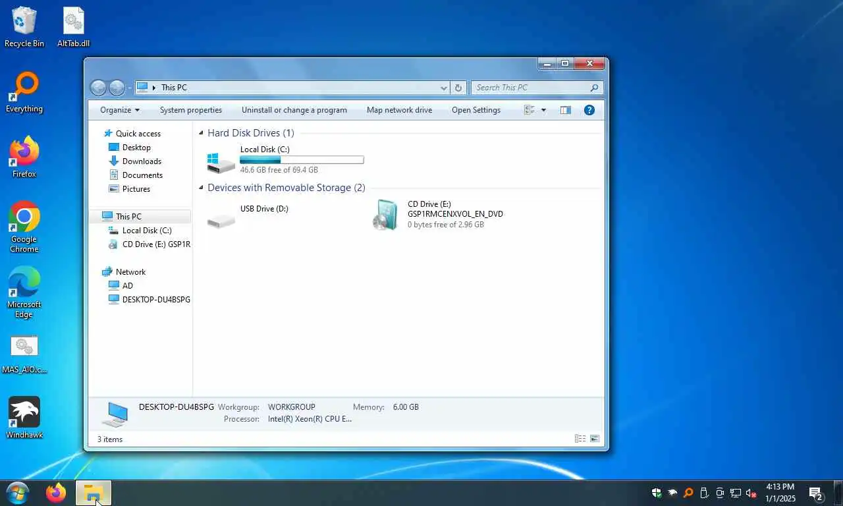Click the computer icon in details pane
This screenshot has height=506, width=843.
tap(115, 414)
